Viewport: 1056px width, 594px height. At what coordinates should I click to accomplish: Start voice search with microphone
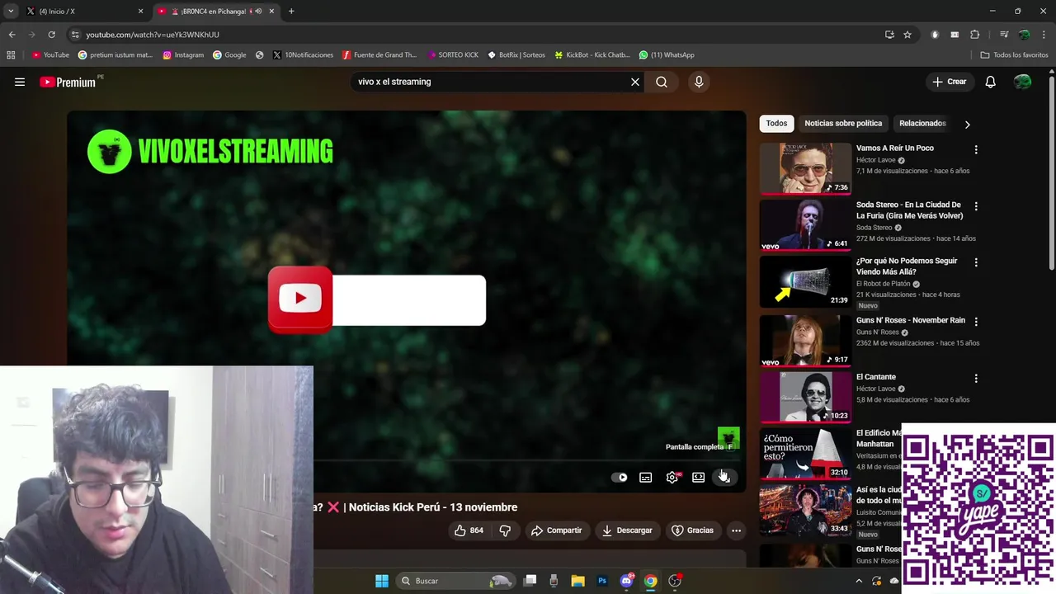[x=699, y=82]
